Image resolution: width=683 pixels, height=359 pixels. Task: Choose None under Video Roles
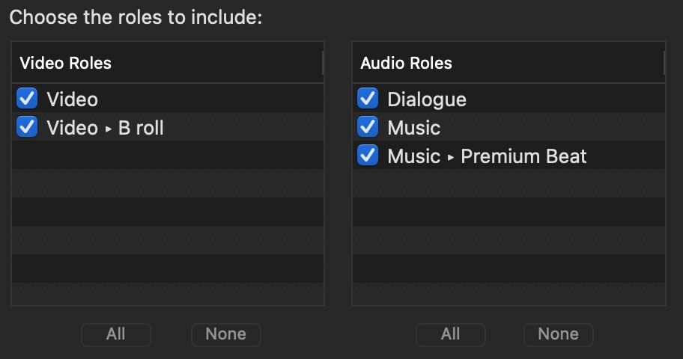225,334
